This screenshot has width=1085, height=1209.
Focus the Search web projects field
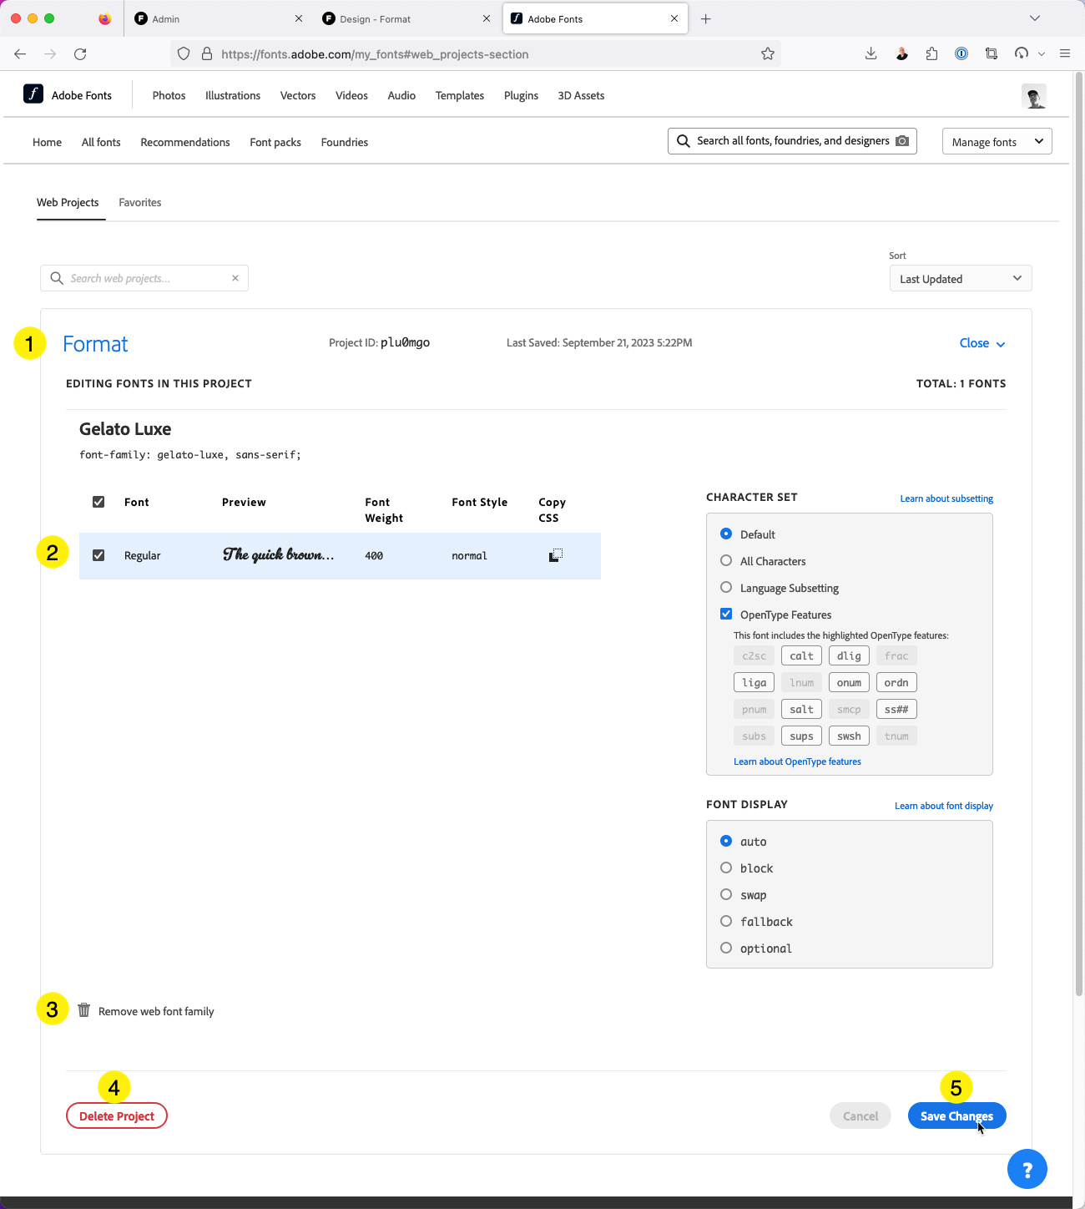pyautogui.click(x=144, y=278)
